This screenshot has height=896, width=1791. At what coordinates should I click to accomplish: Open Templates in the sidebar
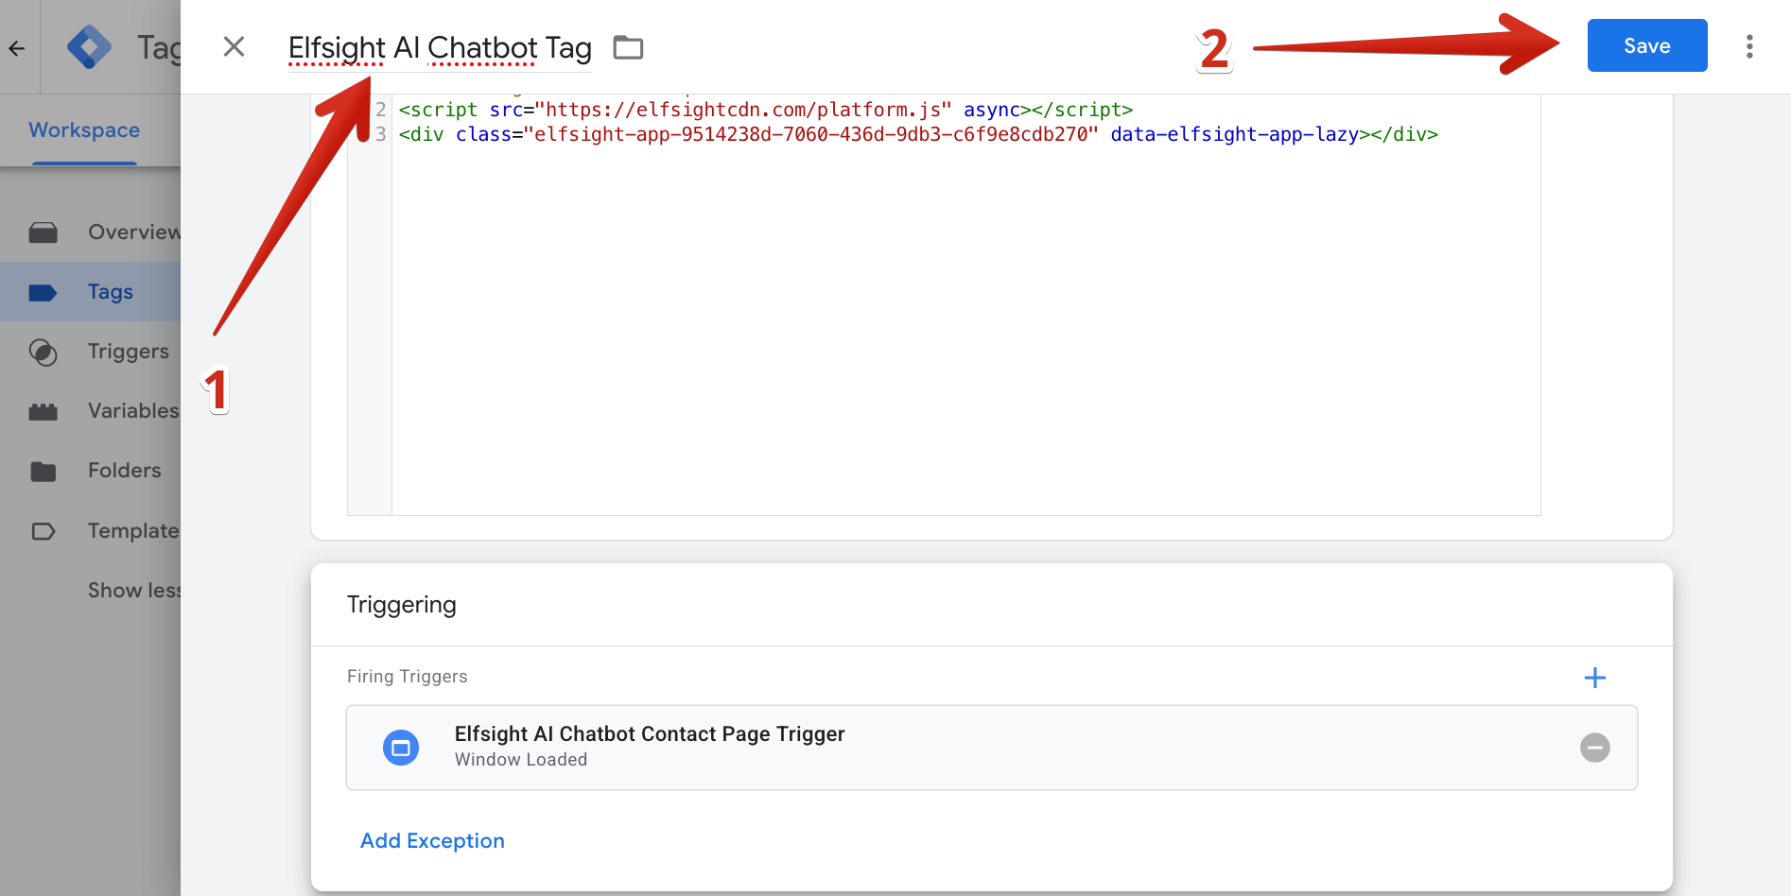point(133,531)
